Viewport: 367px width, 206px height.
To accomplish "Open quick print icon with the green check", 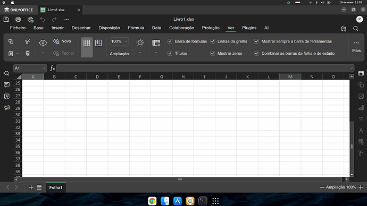I will pos(30,20).
